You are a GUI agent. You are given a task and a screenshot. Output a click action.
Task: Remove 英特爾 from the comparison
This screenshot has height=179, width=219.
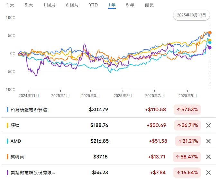click(208, 157)
